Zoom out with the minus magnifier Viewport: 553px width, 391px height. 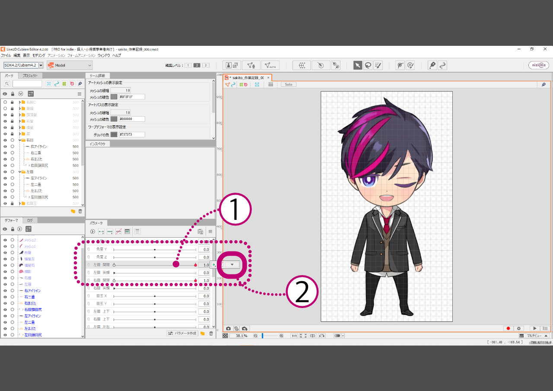pos(255,336)
